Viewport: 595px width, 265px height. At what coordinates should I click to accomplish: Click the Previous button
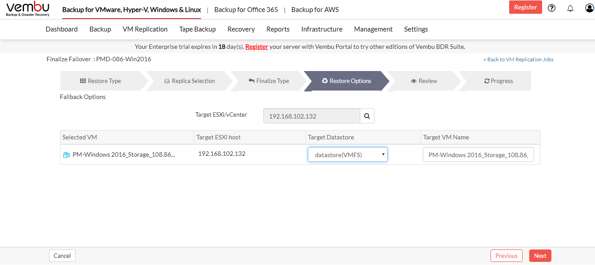click(507, 256)
